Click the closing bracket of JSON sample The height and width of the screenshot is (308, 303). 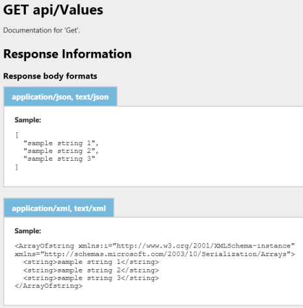coord(17,167)
